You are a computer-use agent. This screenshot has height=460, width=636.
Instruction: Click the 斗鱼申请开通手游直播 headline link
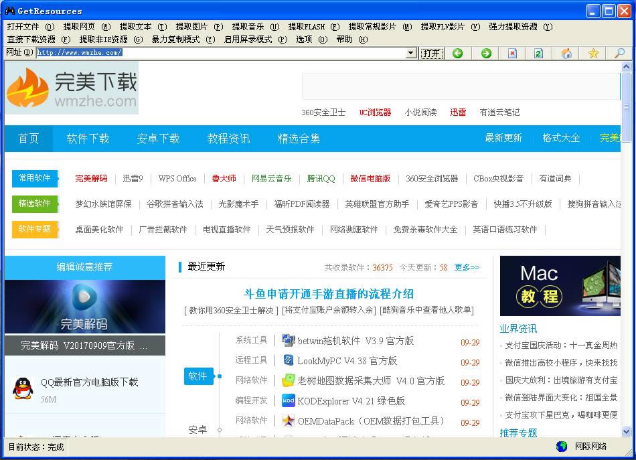point(328,294)
